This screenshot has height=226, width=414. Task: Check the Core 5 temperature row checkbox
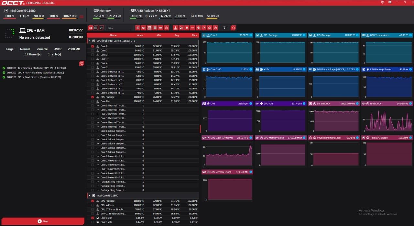93,67
